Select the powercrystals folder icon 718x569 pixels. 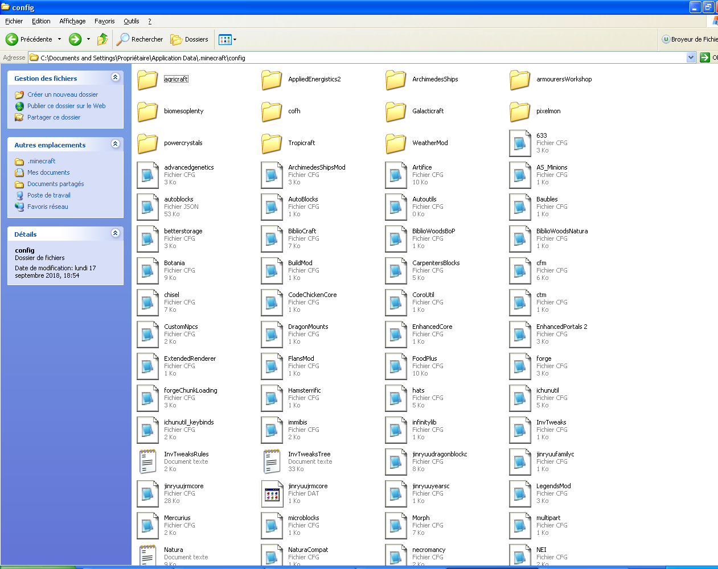tap(147, 143)
